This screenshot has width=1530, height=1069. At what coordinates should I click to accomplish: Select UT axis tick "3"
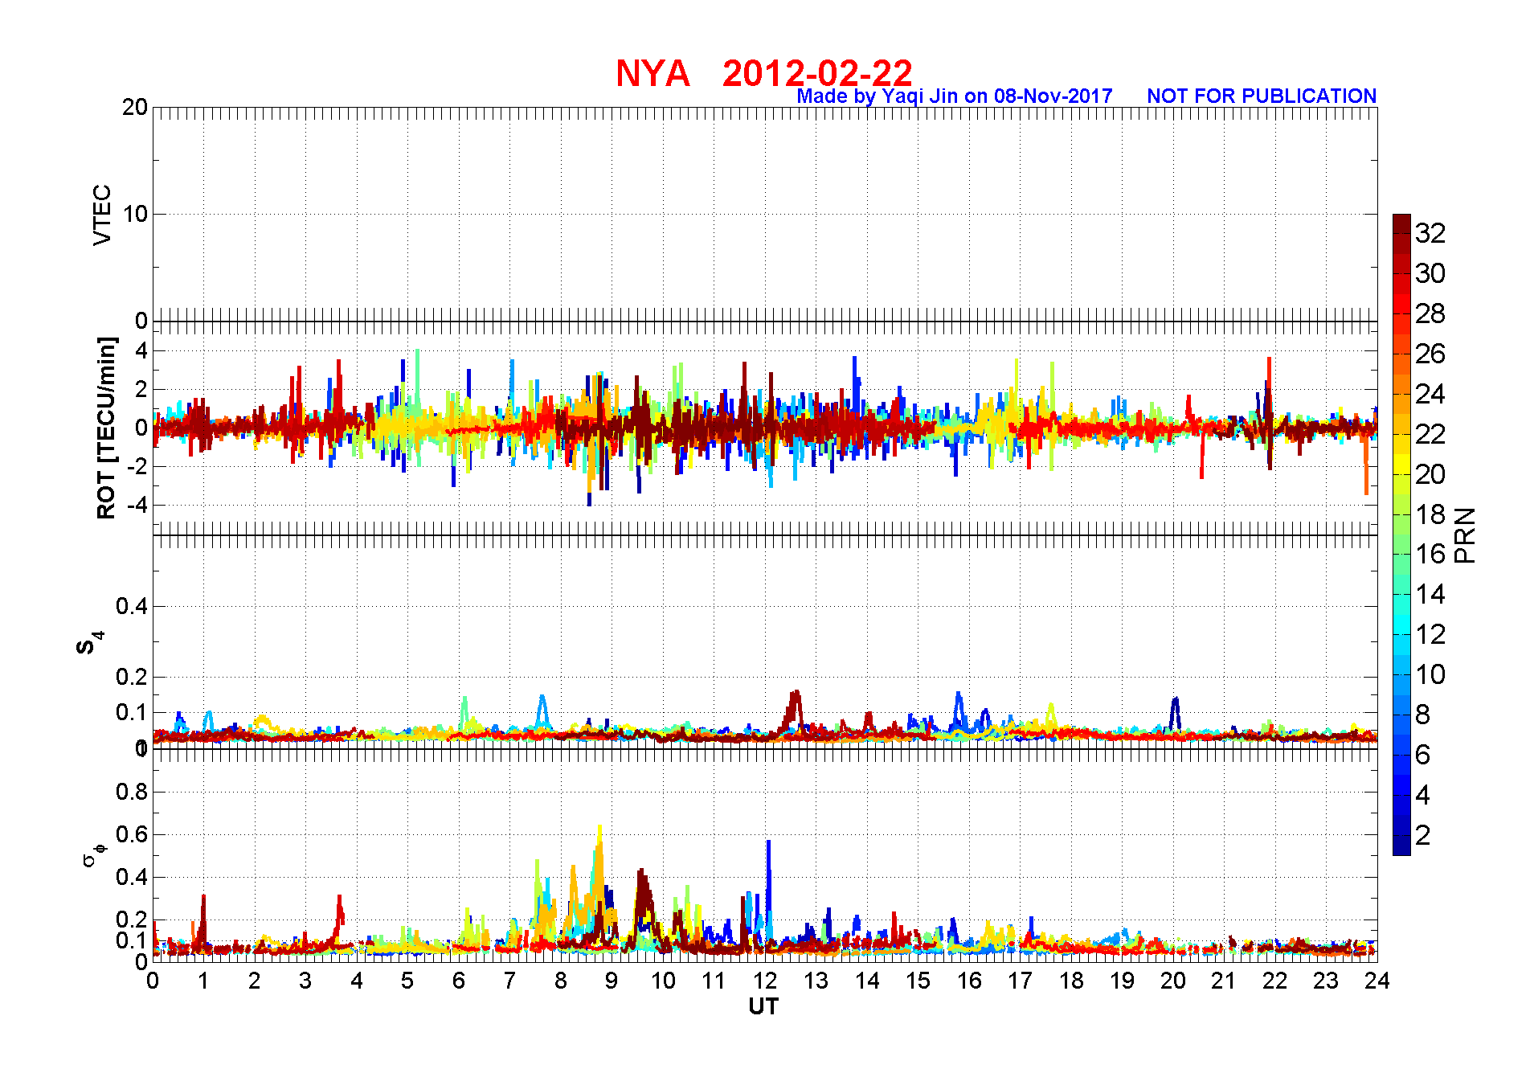click(x=305, y=981)
